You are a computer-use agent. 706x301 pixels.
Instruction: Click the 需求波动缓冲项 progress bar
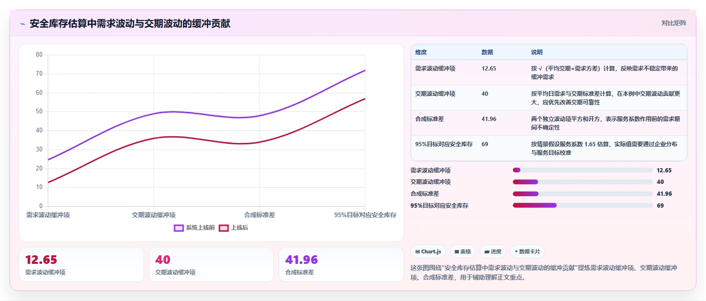click(582, 170)
